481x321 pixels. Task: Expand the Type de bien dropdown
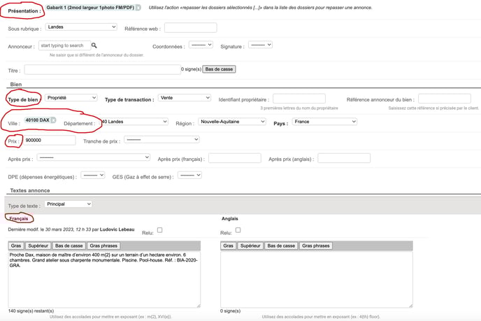[x=71, y=98]
